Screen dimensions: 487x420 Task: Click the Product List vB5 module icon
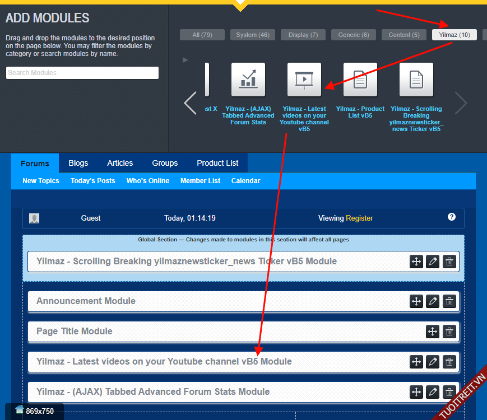point(360,80)
